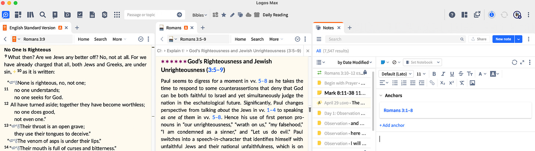Open the More menu in Romans panel
This screenshot has height=151, width=535.
coord(276,39)
